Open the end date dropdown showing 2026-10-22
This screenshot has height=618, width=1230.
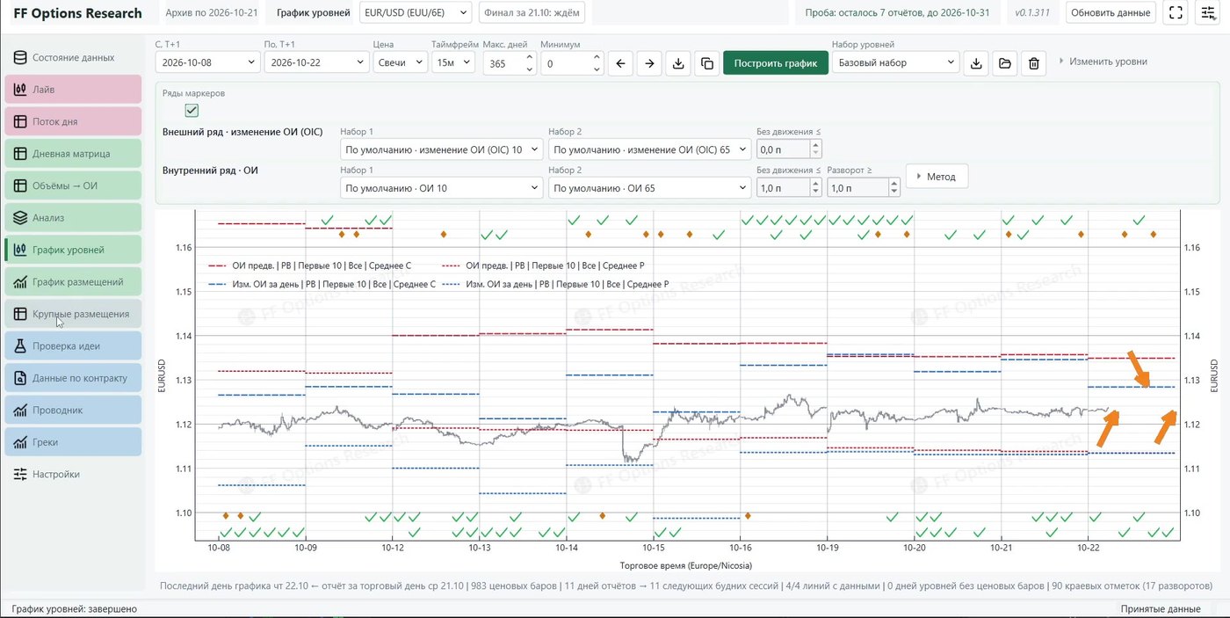(x=316, y=63)
